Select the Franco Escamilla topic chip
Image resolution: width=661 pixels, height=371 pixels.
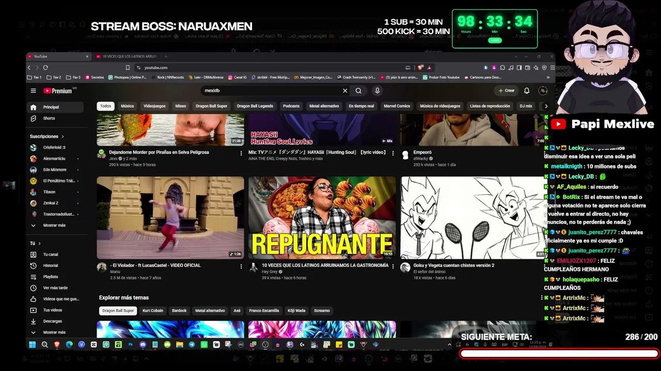tap(264, 311)
